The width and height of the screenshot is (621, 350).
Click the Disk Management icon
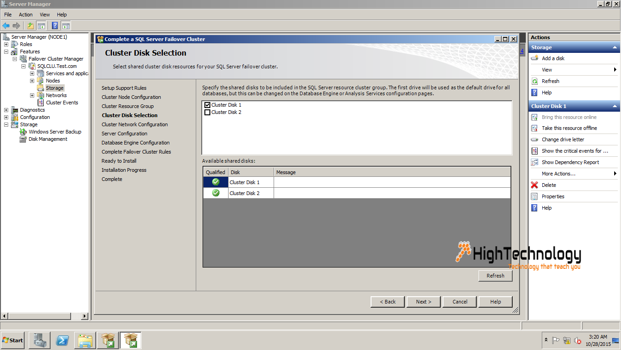click(23, 139)
